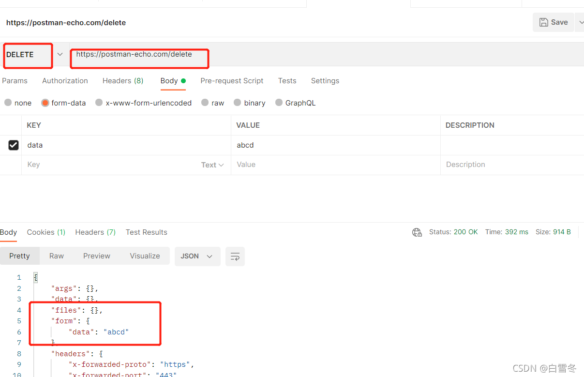Click the "x-forwarded-proto" response line
This screenshot has height=377, width=584.
[132, 364]
